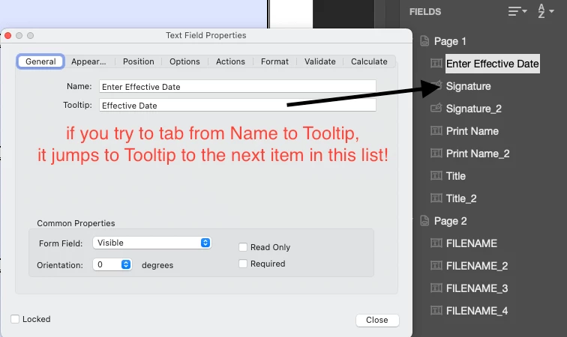Click text field icon beside FILENAME_2
Viewport: 567px width, 337px height.
click(436, 266)
